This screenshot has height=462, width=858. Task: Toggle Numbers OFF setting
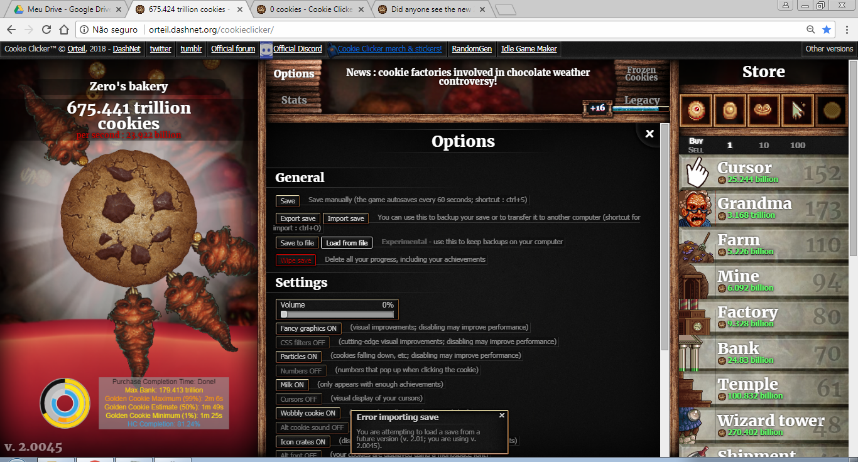click(301, 371)
